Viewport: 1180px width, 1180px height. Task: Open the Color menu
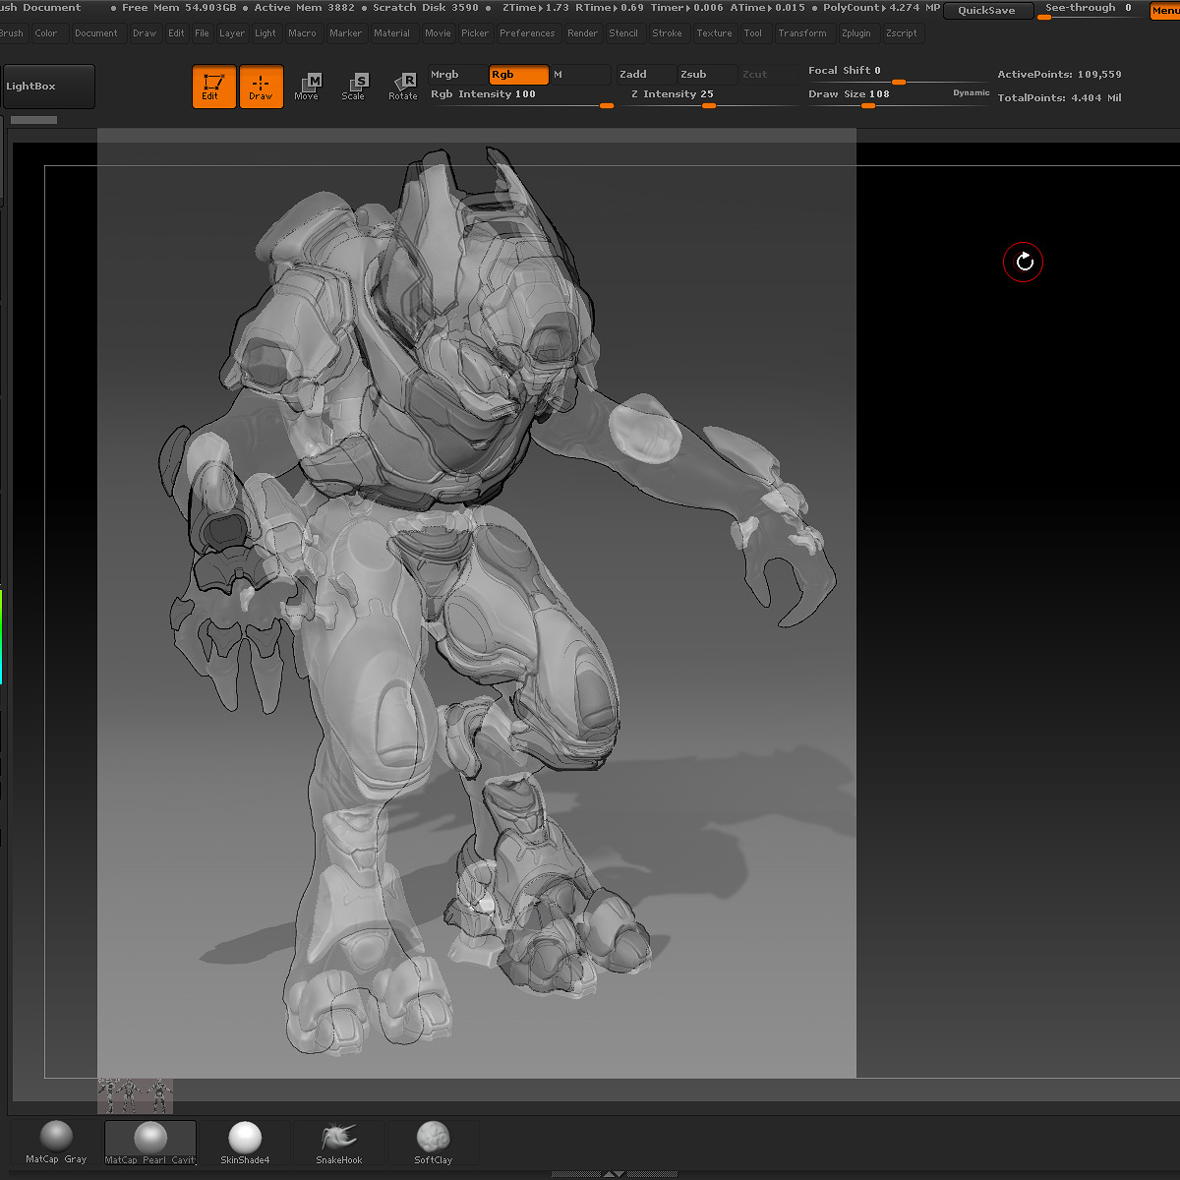coord(47,33)
